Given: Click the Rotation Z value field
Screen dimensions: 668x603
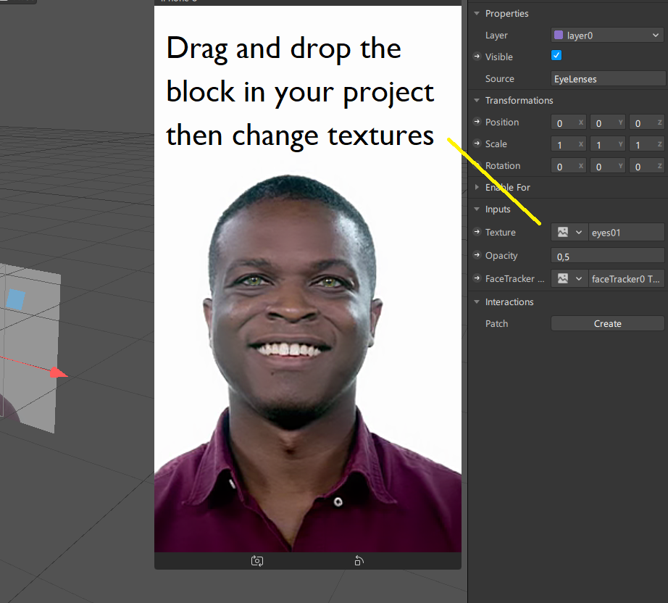Looking at the screenshot, I should 647,167.
